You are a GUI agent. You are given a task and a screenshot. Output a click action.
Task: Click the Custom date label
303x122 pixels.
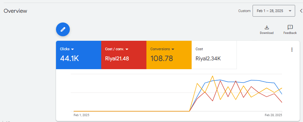pyautogui.click(x=244, y=11)
